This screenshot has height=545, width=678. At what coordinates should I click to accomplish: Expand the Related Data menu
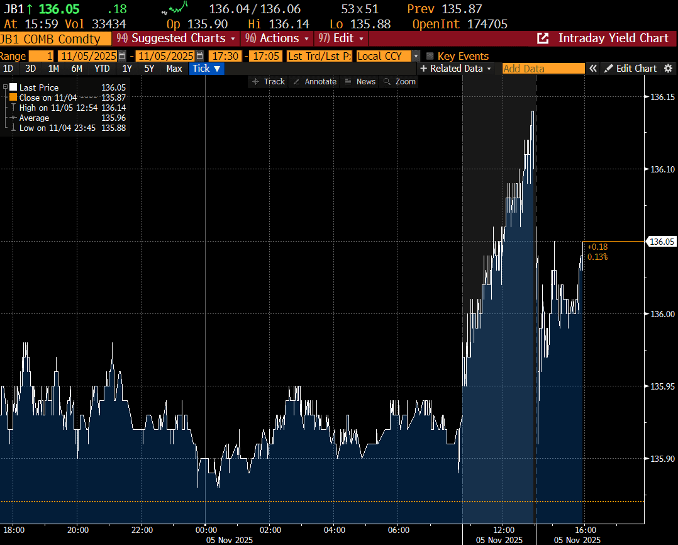(456, 69)
